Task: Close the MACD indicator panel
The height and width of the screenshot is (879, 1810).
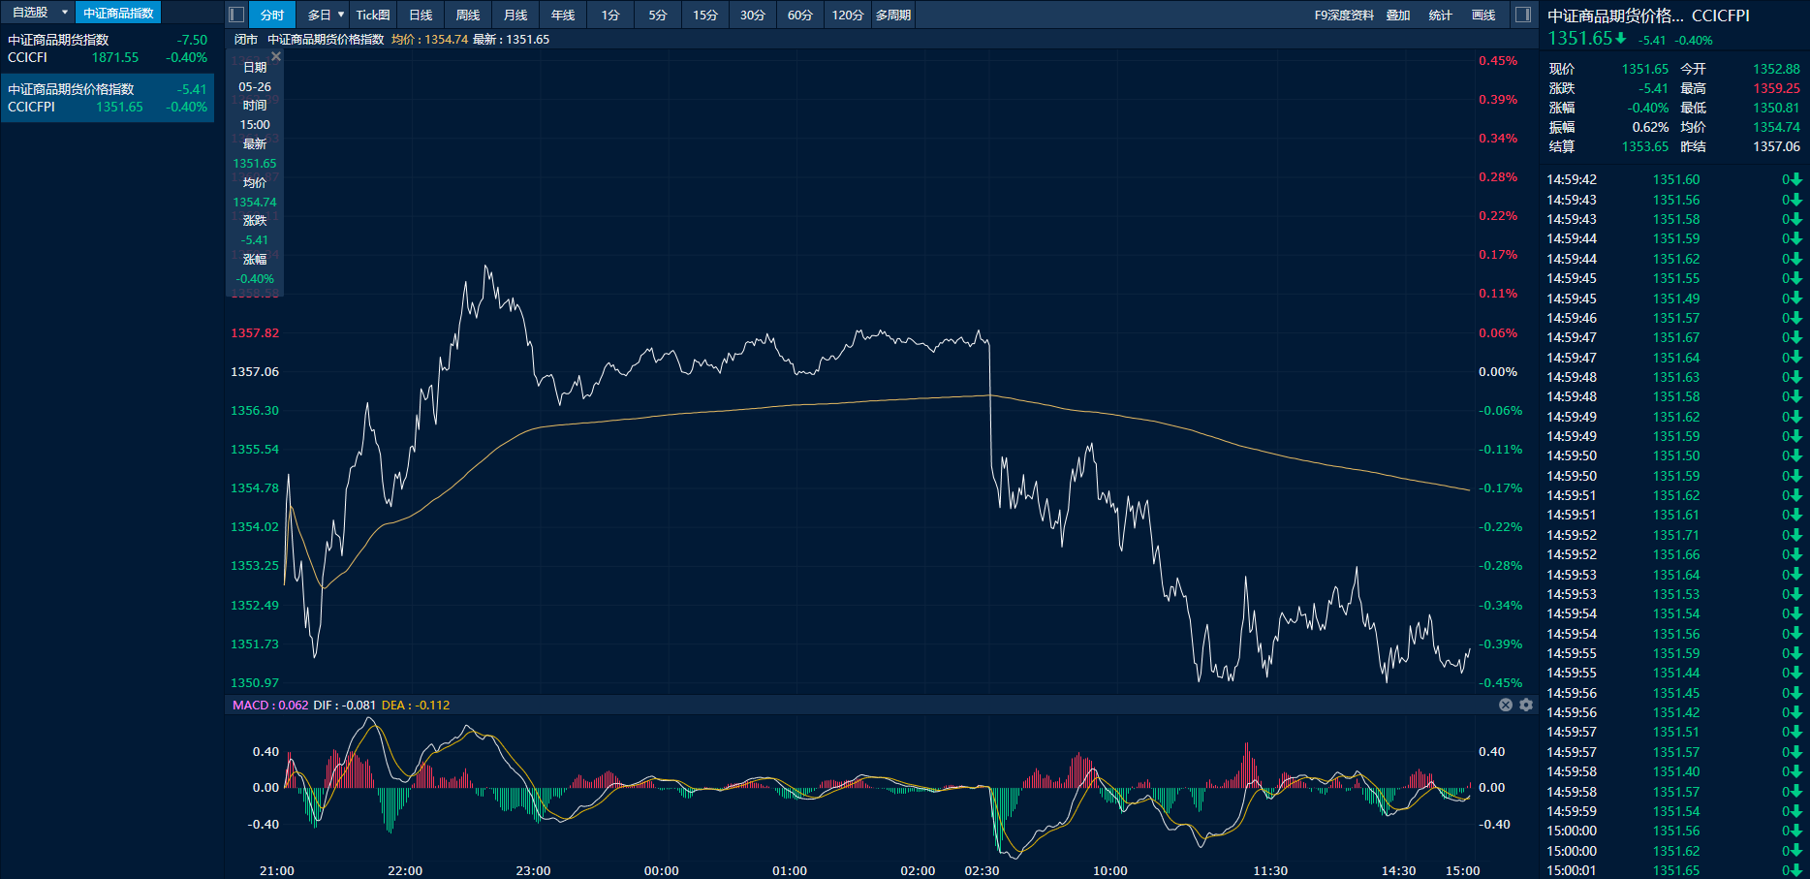Action: [x=1506, y=705]
